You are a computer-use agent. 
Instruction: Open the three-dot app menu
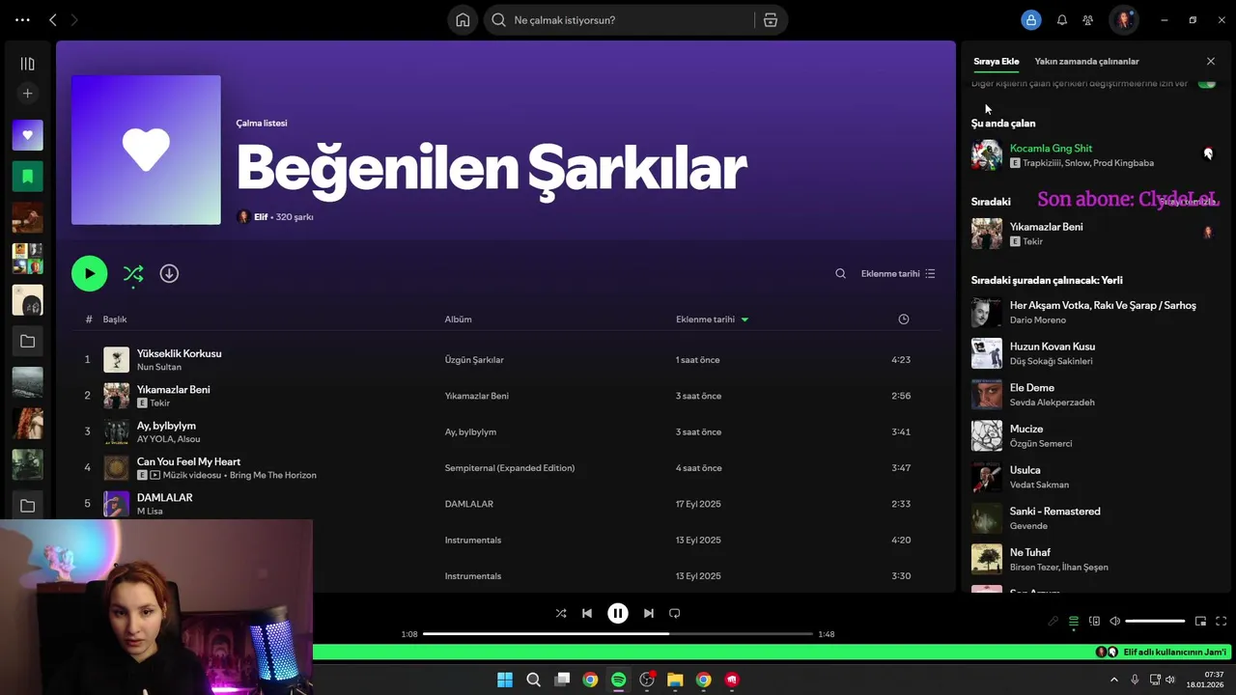pyautogui.click(x=22, y=20)
